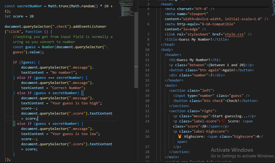Screen dimensions: 275x163
Task: Open the style.css link in the HTML
Action: pos(234,34)
